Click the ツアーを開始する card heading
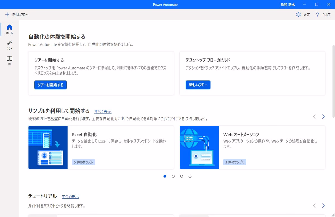 49,60
